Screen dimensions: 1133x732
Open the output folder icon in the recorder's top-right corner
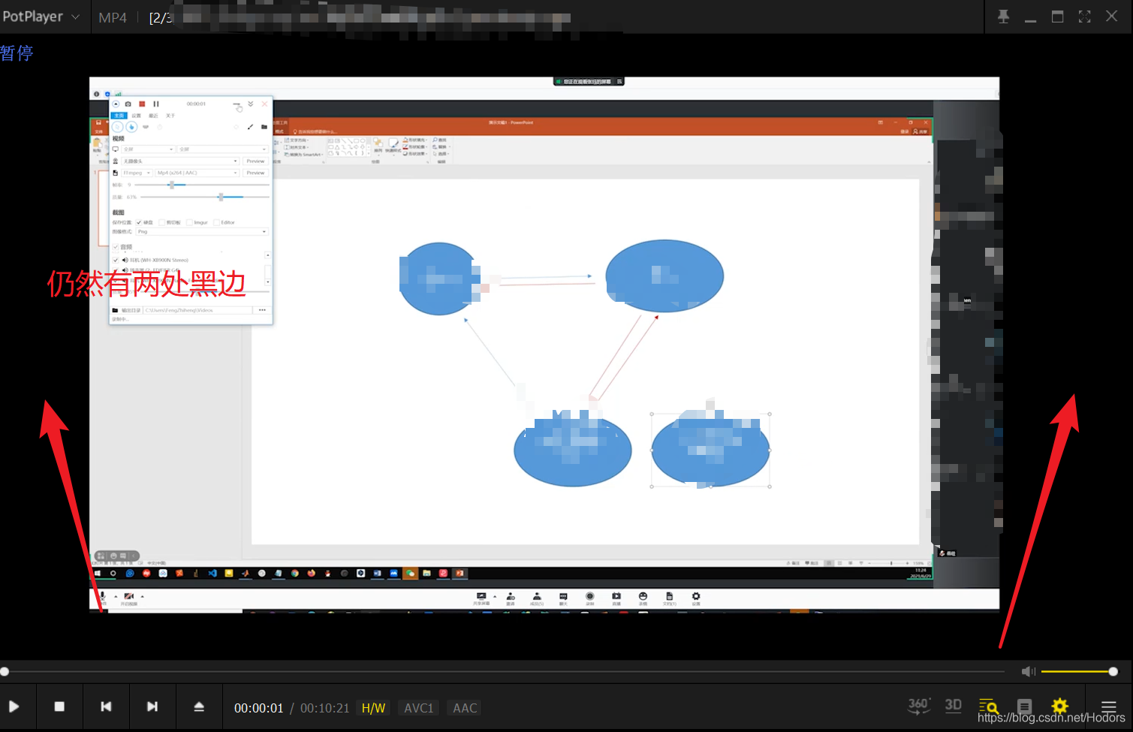[x=264, y=127]
